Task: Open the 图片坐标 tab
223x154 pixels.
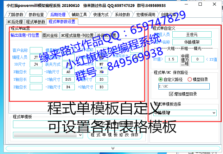Action: (50, 35)
